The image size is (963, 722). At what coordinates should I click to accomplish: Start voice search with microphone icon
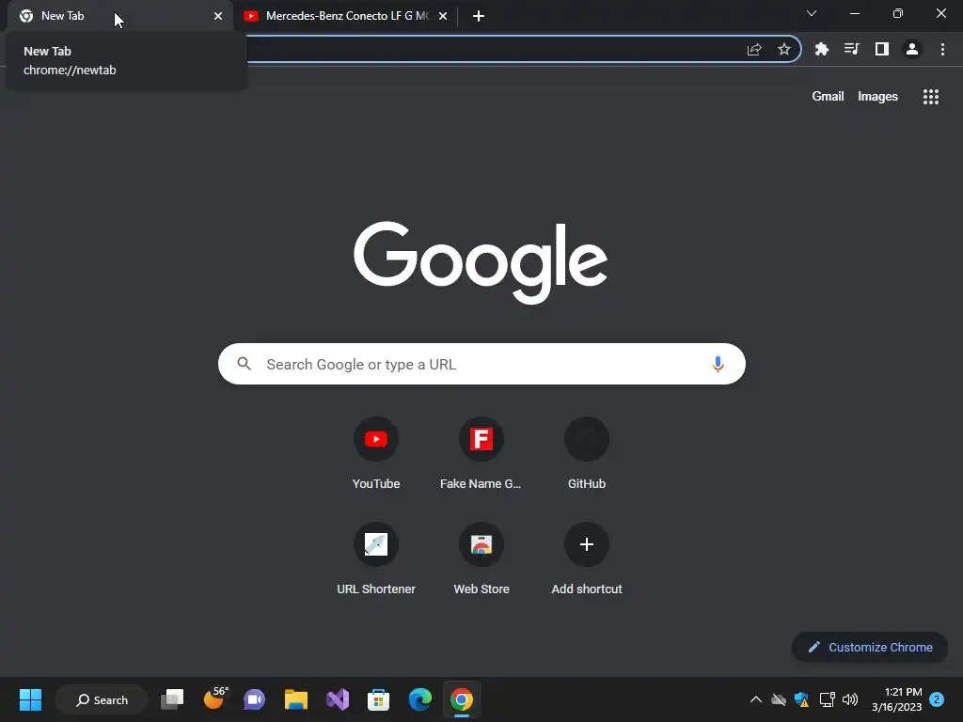[x=718, y=364]
